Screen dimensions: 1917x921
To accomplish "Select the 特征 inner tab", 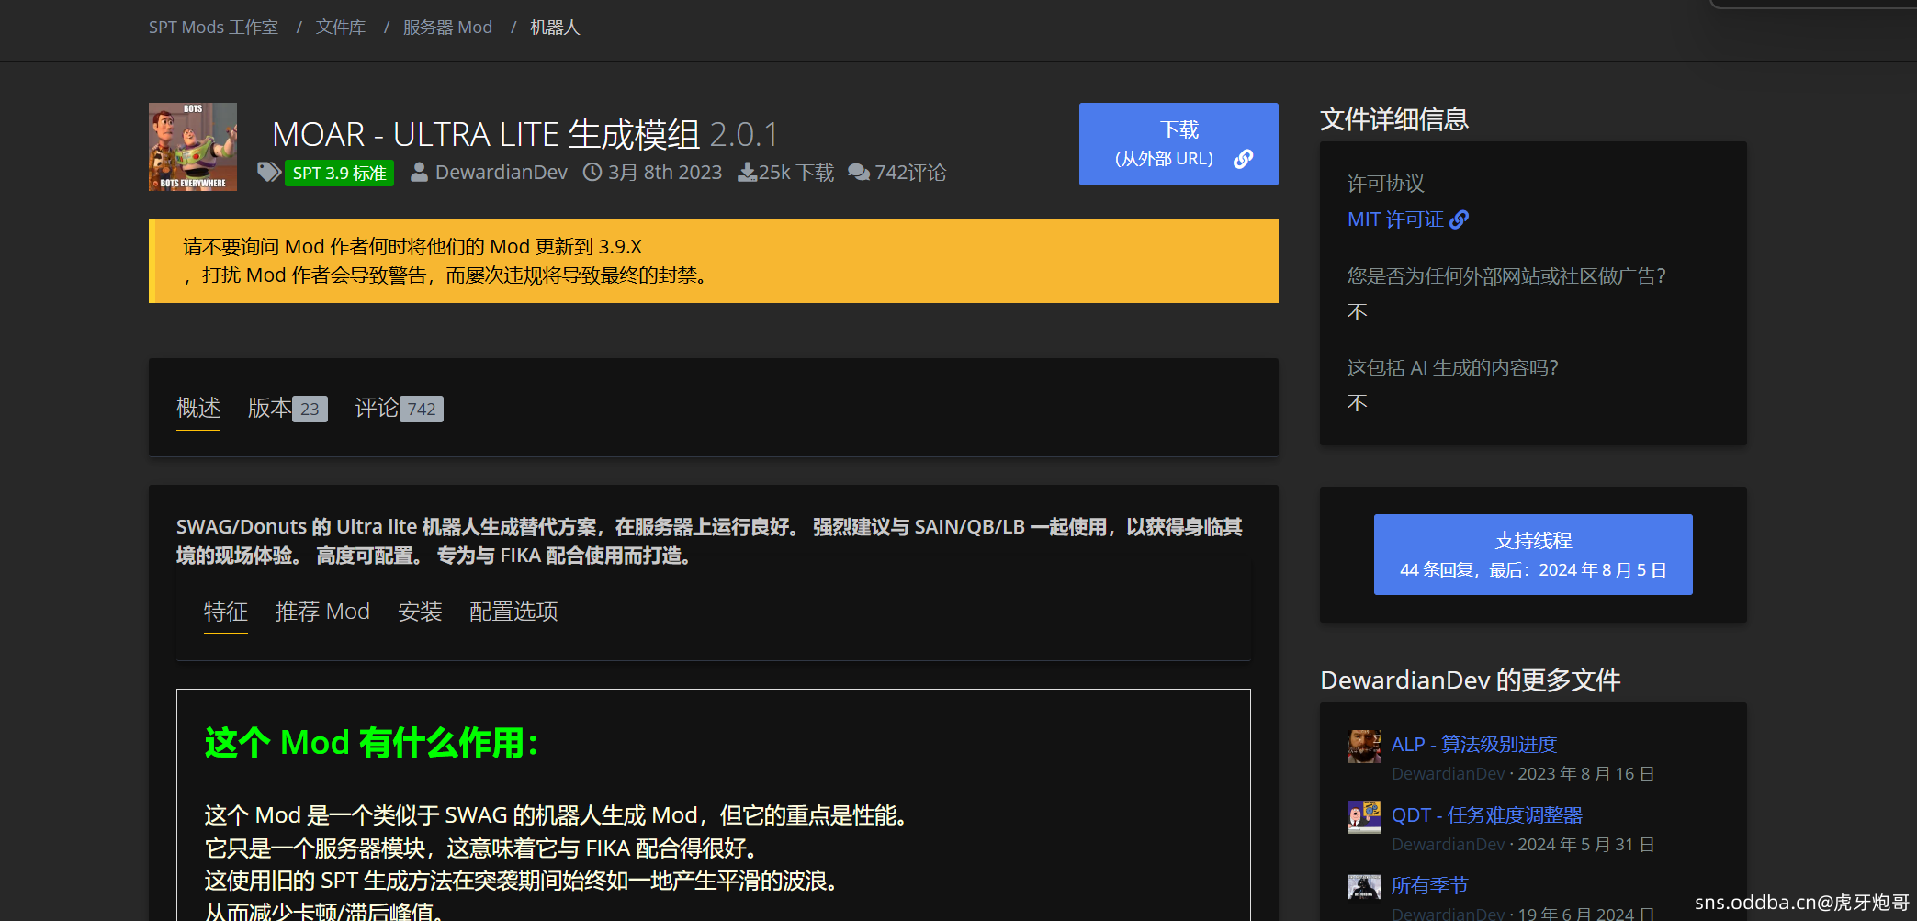I will (226, 612).
